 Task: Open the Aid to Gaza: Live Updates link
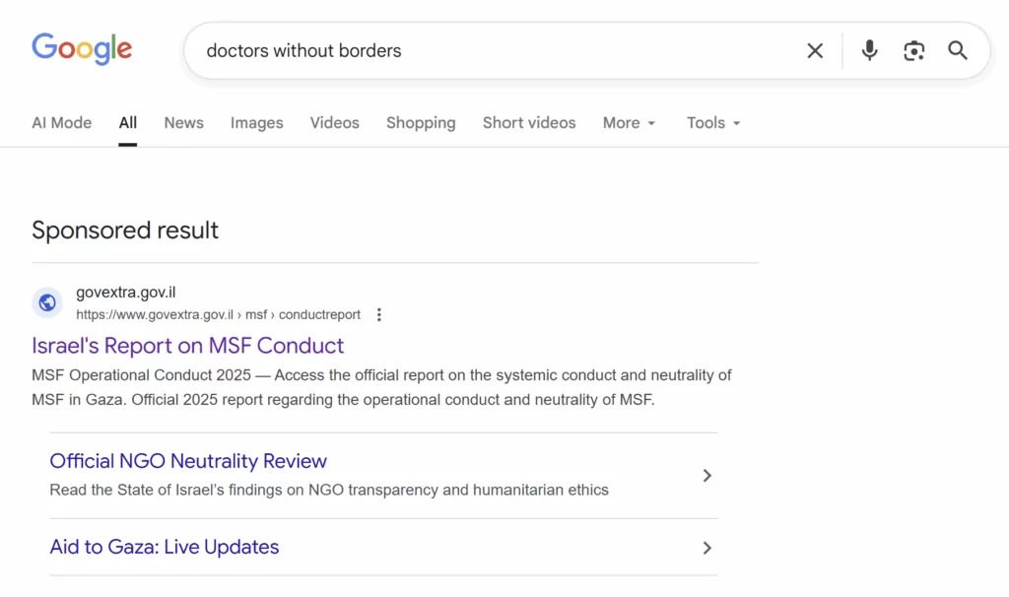tap(165, 547)
